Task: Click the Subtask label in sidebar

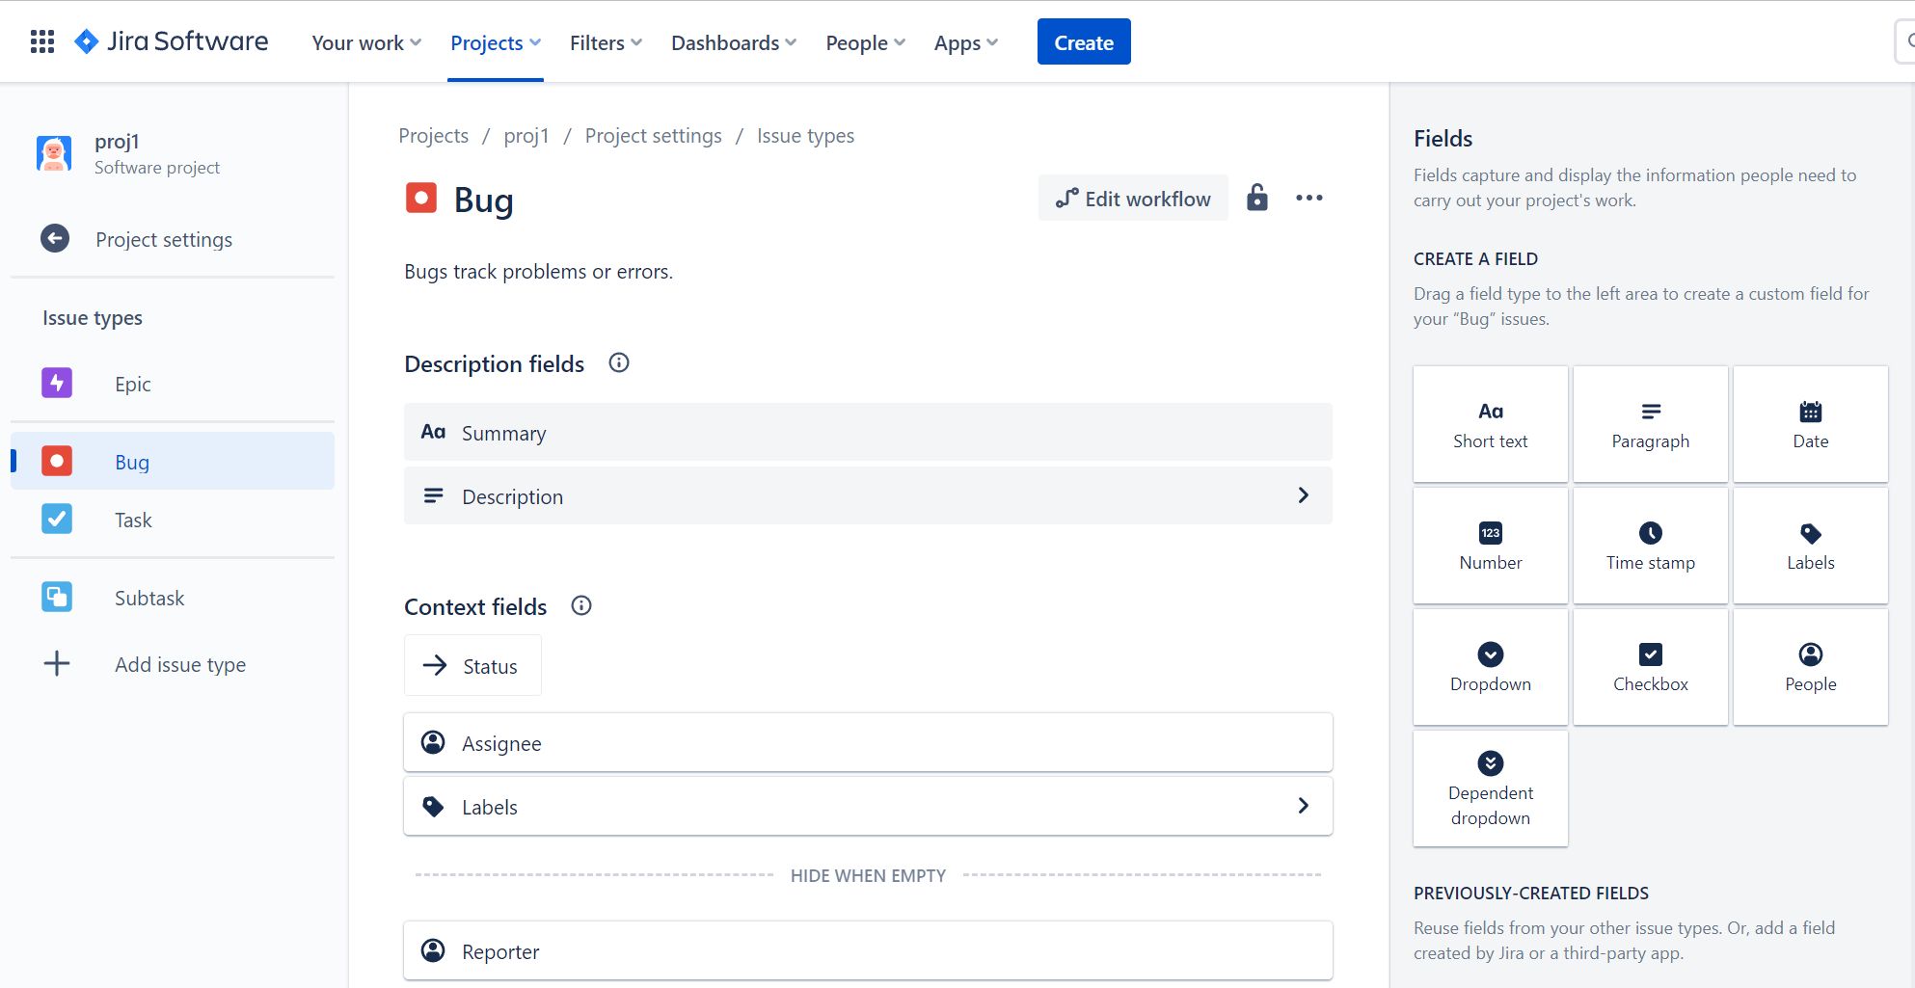Action: [x=149, y=598]
